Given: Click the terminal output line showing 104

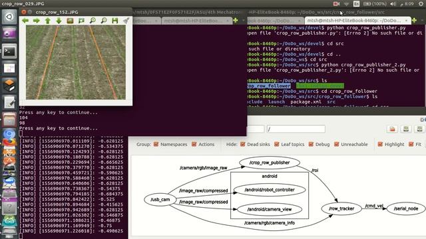Looking at the screenshot, I should [23, 118].
